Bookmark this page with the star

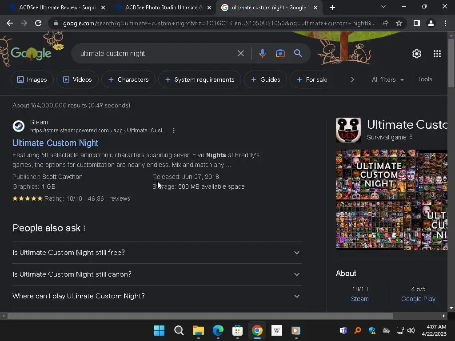(399, 23)
